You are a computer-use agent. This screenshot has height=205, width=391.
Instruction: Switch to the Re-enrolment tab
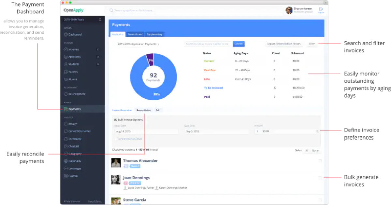tap(135, 34)
